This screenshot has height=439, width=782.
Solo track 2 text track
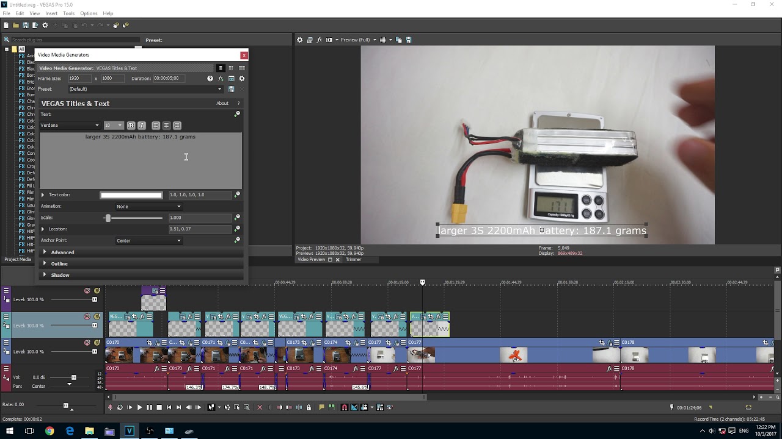coord(97,316)
